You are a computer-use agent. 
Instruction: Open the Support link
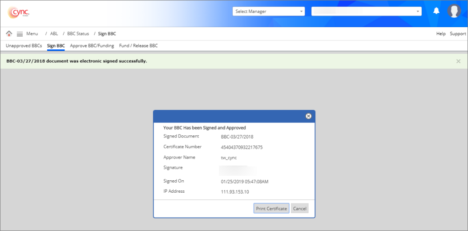pyautogui.click(x=458, y=34)
